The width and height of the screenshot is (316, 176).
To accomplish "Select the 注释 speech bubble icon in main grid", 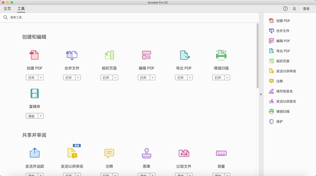I will click(x=109, y=153).
